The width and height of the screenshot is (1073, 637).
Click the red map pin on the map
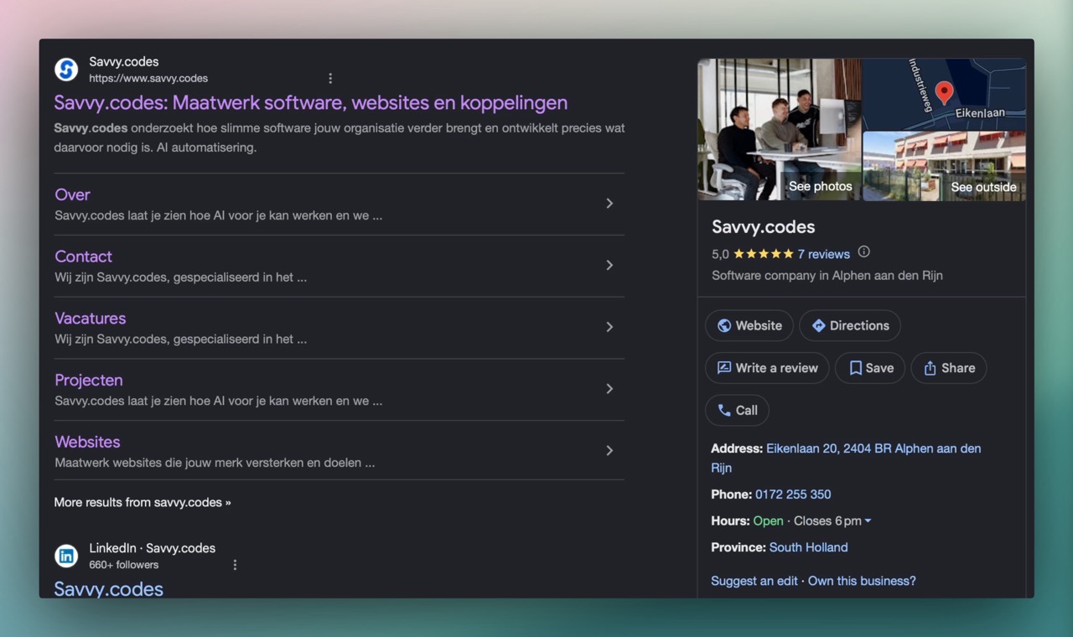944,92
